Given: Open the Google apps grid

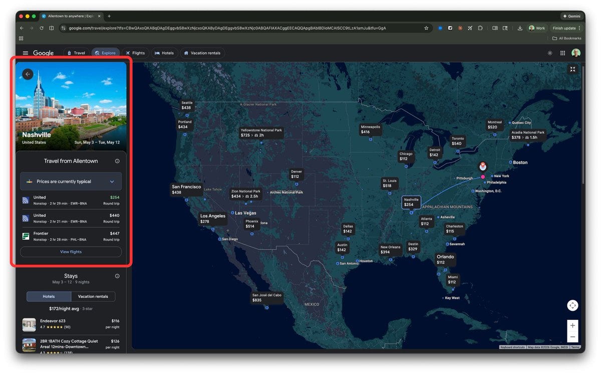Looking at the screenshot, I should click(x=562, y=53).
